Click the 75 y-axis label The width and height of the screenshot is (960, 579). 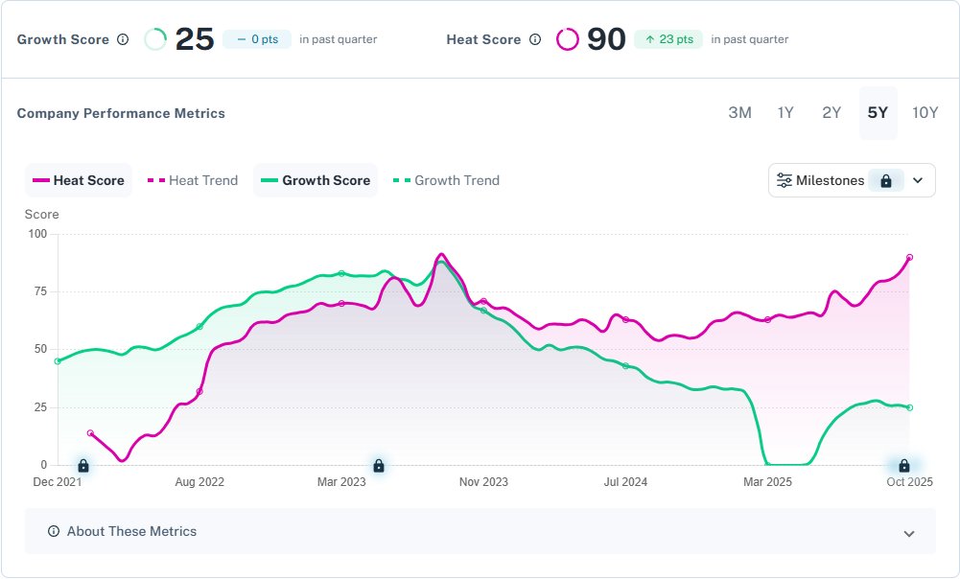tap(40, 291)
